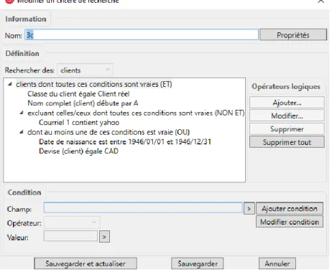This screenshot has width=332, height=272.
Task: Select 'dont au moins une de ces conditions' row
Action: [109, 132]
